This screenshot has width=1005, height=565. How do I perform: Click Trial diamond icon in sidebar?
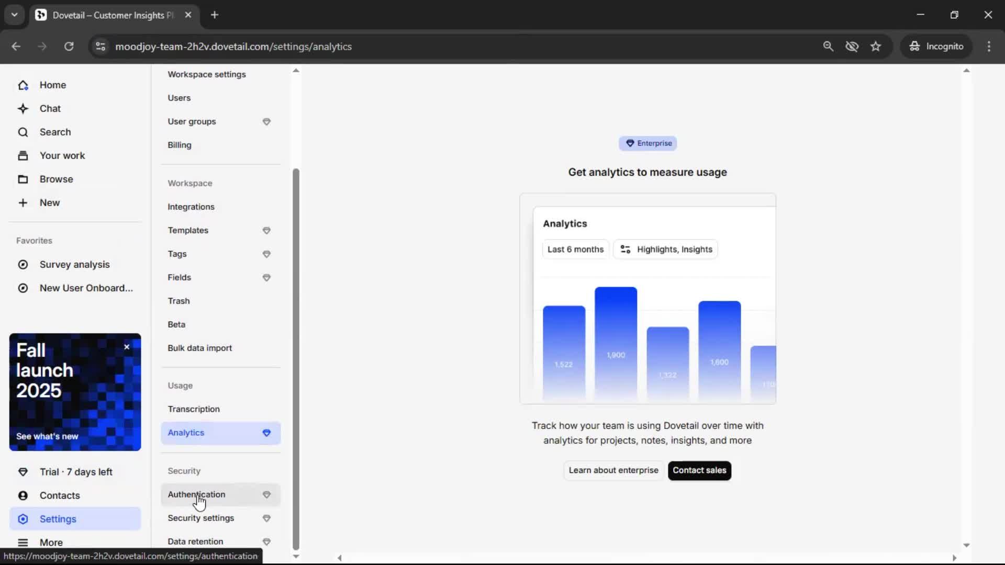click(x=23, y=472)
